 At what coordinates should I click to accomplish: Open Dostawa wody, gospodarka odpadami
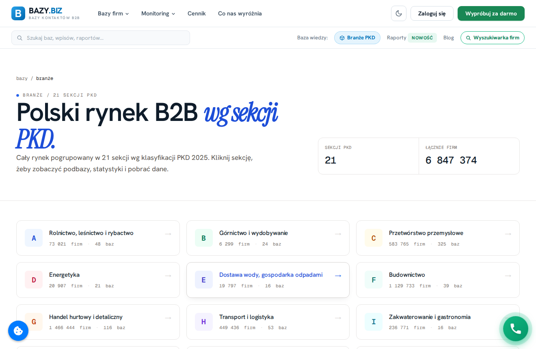point(271,275)
